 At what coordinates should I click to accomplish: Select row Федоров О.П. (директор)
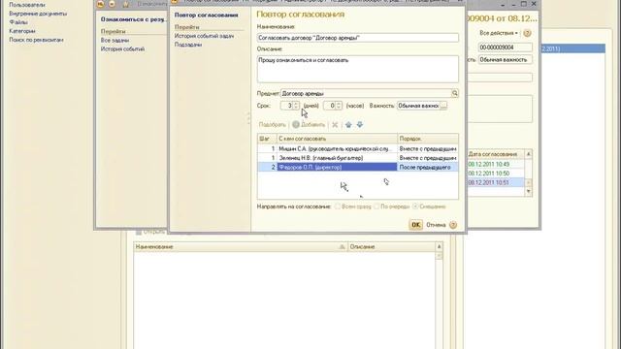click(x=358, y=167)
